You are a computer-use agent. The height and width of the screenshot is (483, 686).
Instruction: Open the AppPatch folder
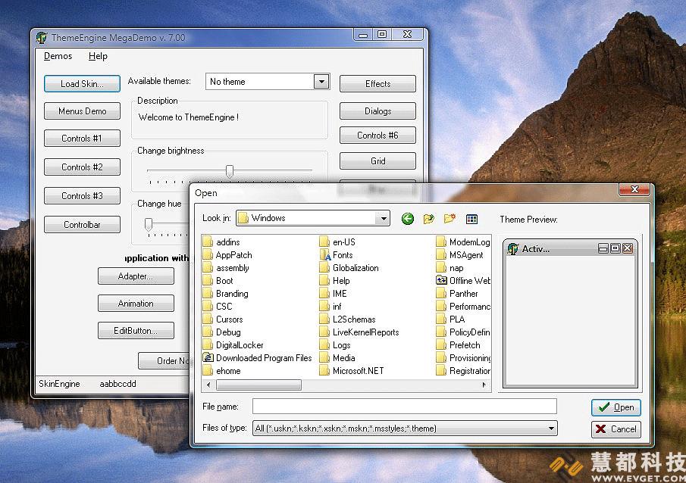click(x=227, y=255)
